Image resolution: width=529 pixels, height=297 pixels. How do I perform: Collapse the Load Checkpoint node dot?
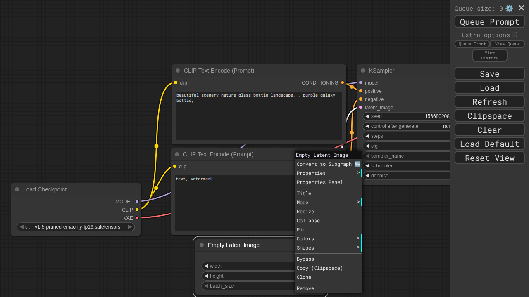(17, 189)
